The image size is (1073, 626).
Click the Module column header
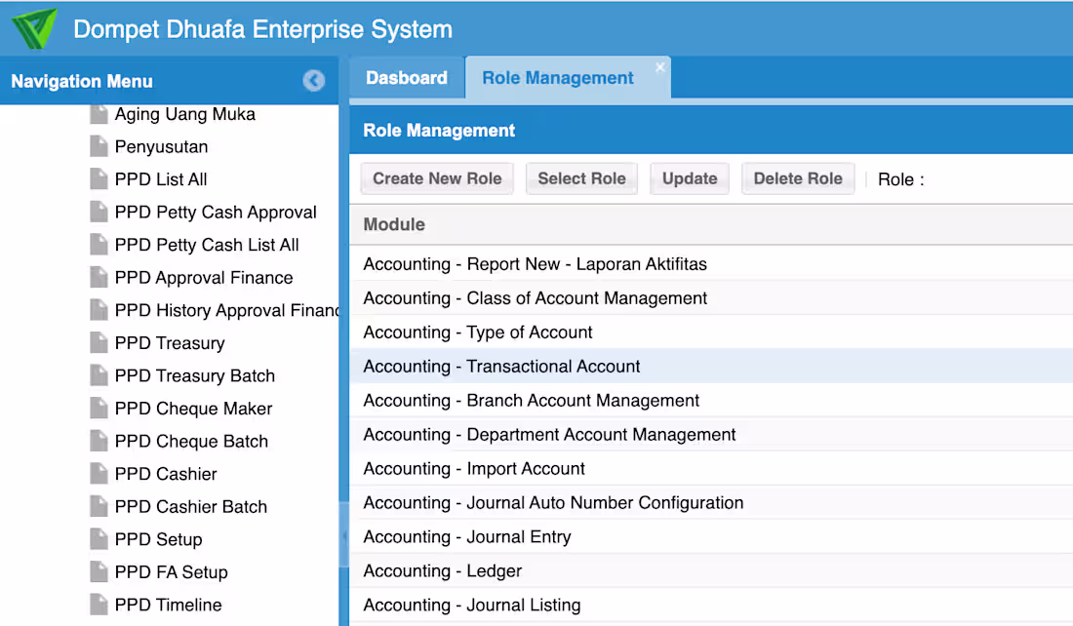coord(711,224)
